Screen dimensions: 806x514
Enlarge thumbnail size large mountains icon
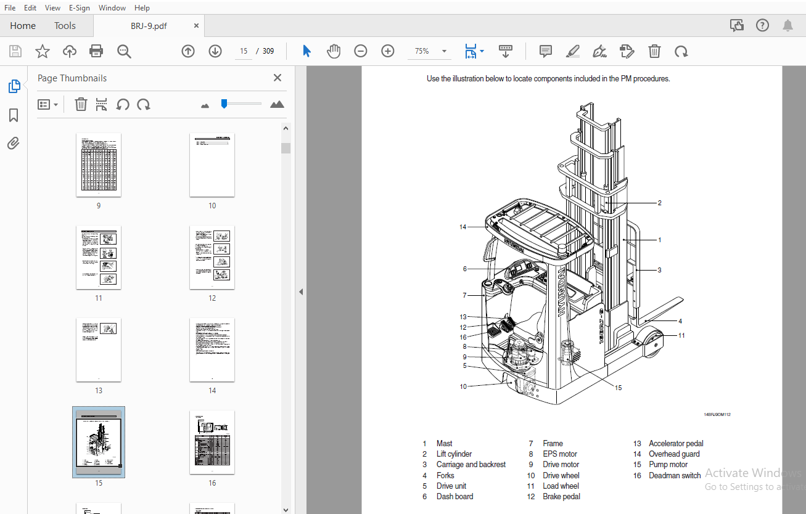click(278, 104)
